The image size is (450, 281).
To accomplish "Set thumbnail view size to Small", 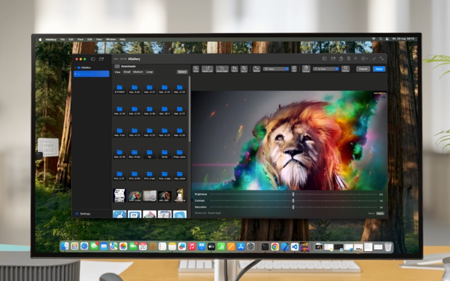I will tap(127, 72).
